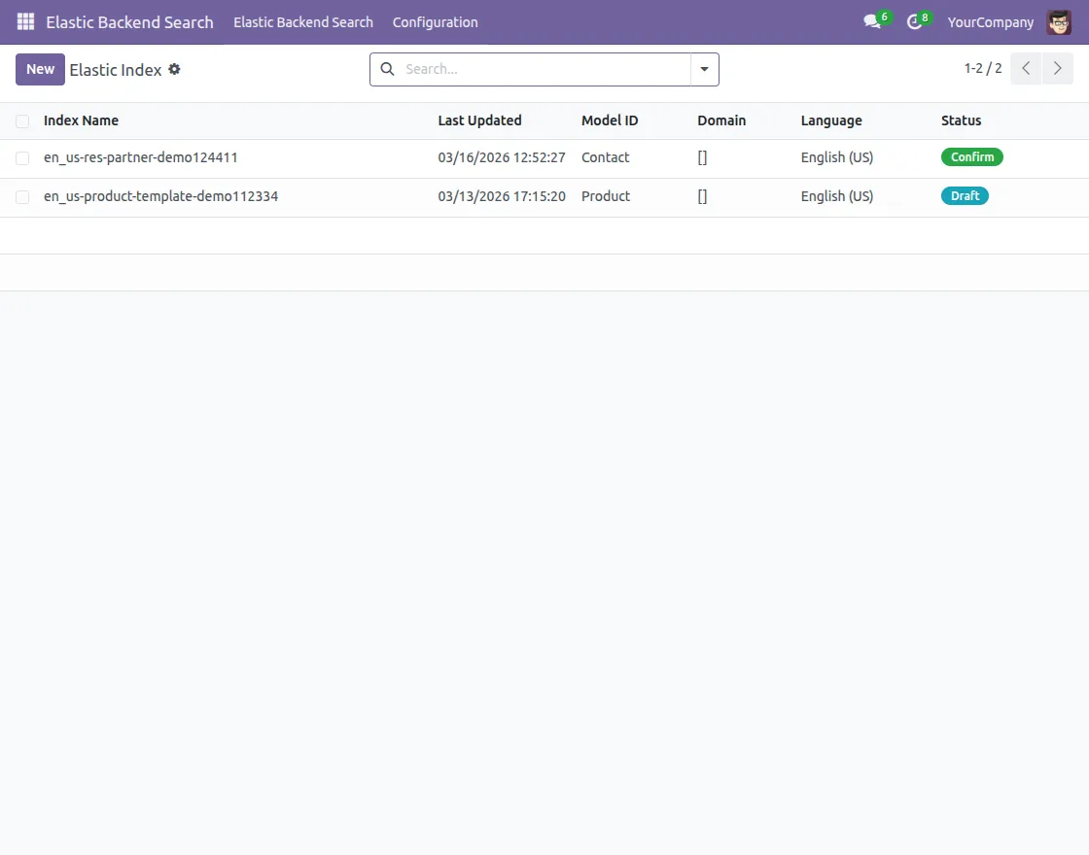Open the YourCompany user avatar menu
Image resolution: width=1089 pixels, height=855 pixels.
(x=1058, y=21)
